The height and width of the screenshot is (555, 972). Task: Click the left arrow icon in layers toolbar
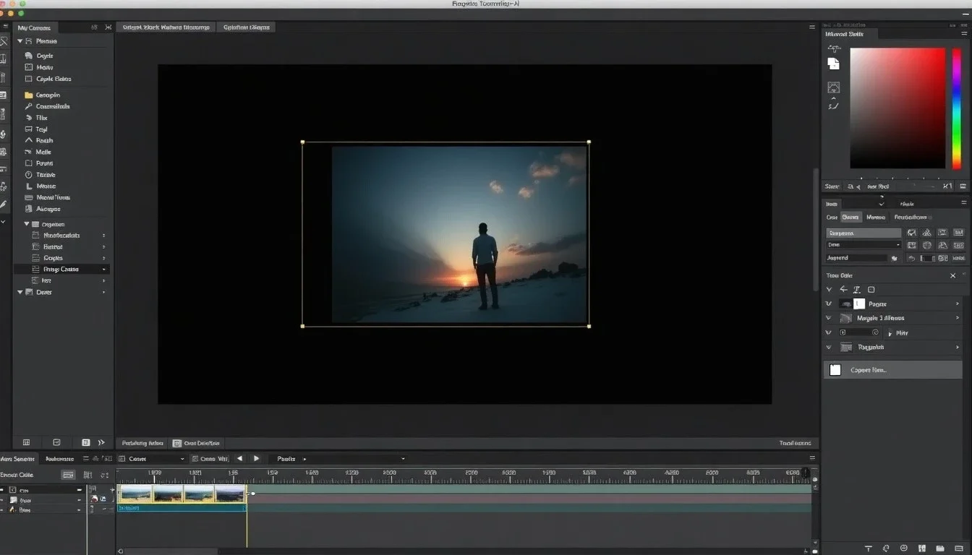pos(843,289)
